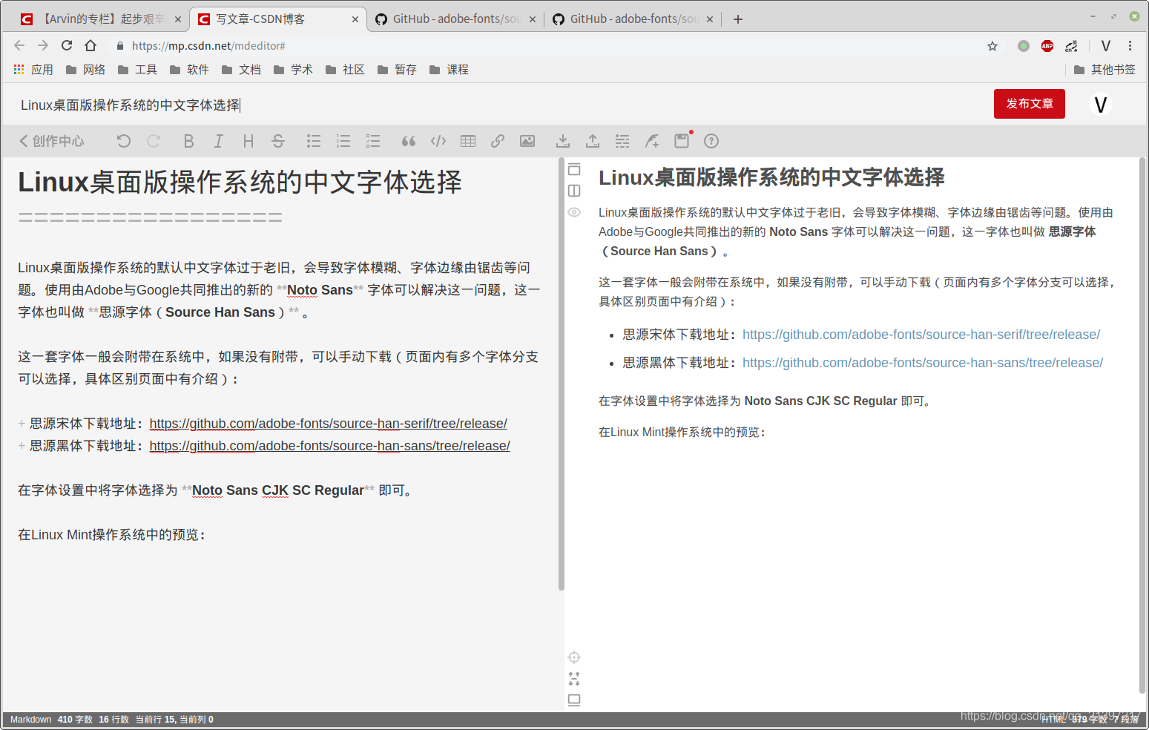Insert a task checklist
This screenshot has width=1149, height=730.
[373, 141]
